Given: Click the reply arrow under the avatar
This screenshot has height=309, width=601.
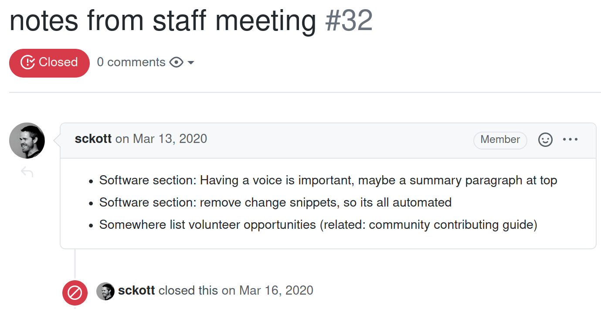Looking at the screenshot, I should 27,171.
